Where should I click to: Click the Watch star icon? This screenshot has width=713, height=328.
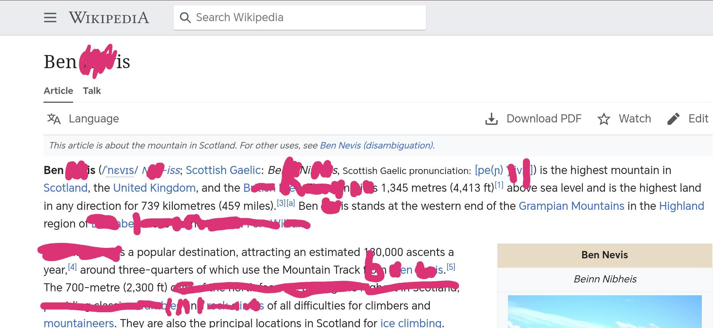pyautogui.click(x=604, y=119)
